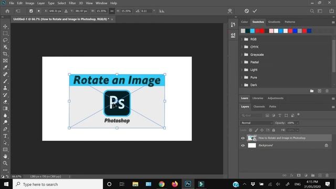Viewport: 336px width, 189px height.
Task: Select the Brush tool
Action: (x=5, y=81)
